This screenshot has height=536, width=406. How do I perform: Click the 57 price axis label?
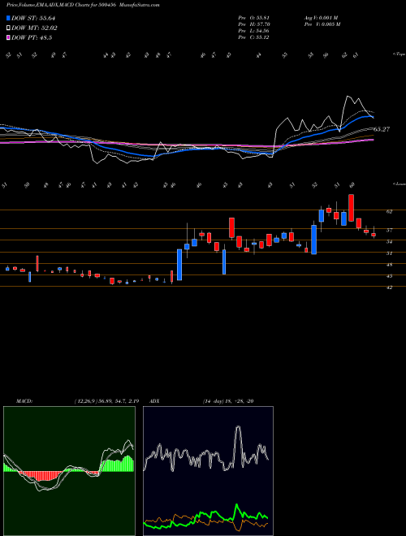(x=389, y=231)
